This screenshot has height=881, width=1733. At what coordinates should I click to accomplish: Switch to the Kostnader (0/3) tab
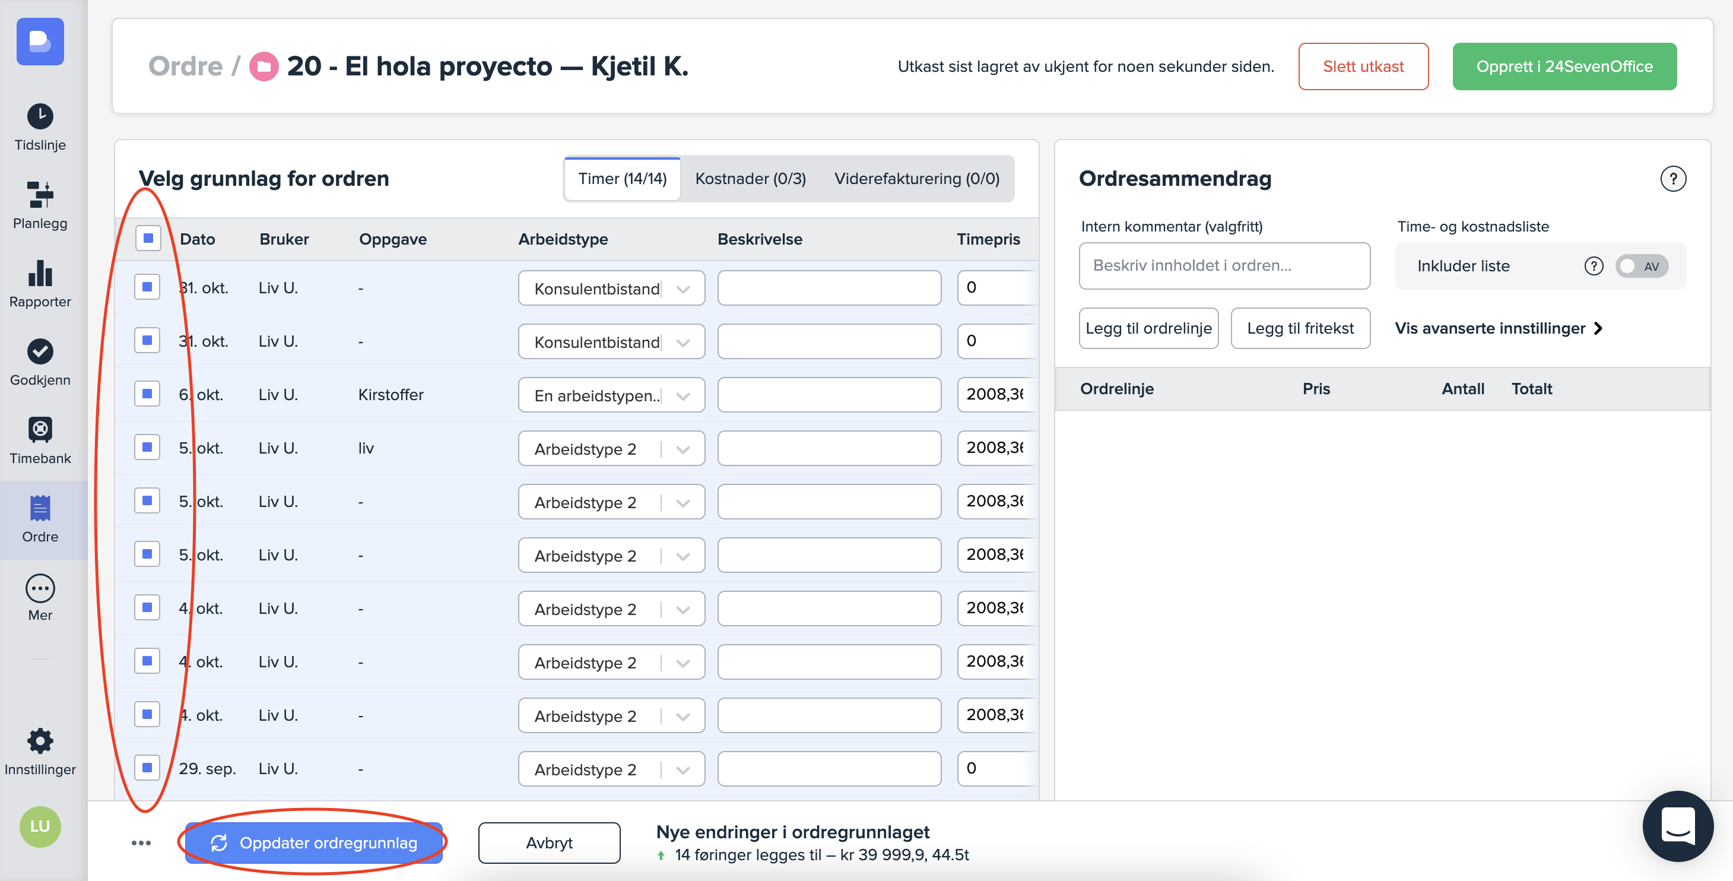pyautogui.click(x=750, y=179)
